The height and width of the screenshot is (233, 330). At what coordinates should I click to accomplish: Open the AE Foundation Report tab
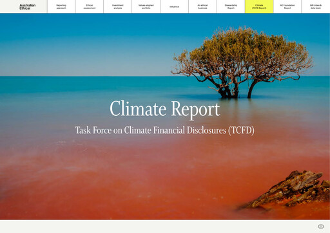coord(287,6)
